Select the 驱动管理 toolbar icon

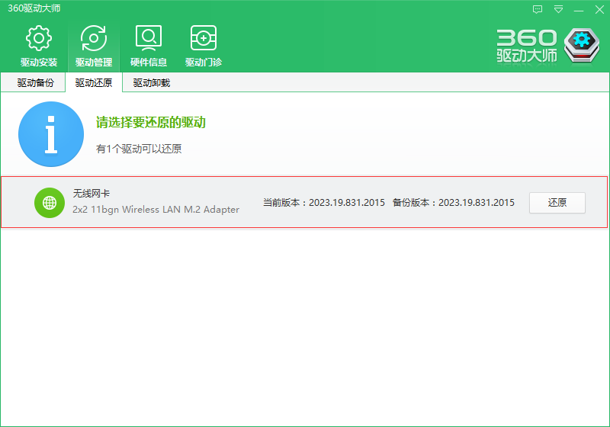tap(94, 46)
